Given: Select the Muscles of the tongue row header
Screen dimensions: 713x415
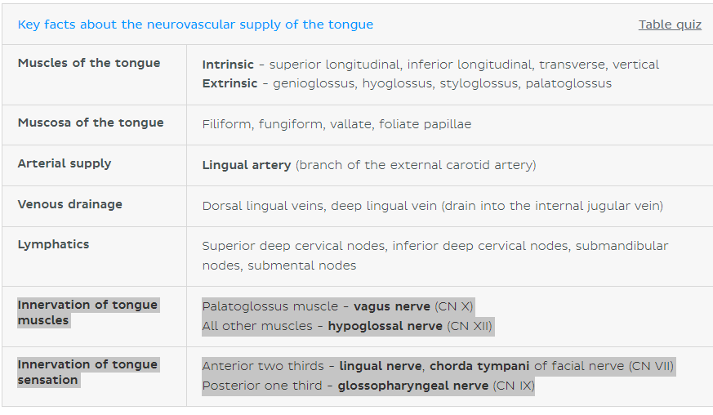Looking at the screenshot, I should point(89,63).
